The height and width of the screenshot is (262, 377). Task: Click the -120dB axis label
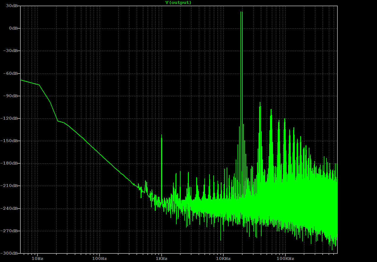[10, 118]
